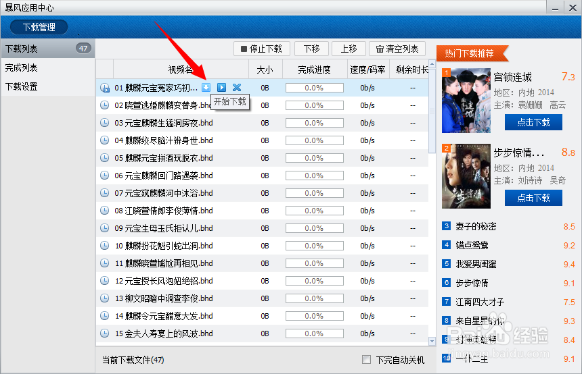The height and width of the screenshot is (374, 582).
Task: Click 点击下载 for 宫锁连城
Action: (x=533, y=122)
